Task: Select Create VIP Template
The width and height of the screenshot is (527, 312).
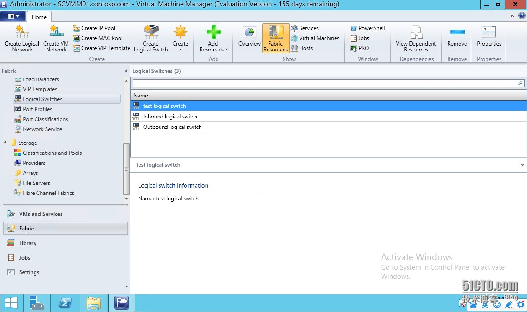Action: point(102,48)
